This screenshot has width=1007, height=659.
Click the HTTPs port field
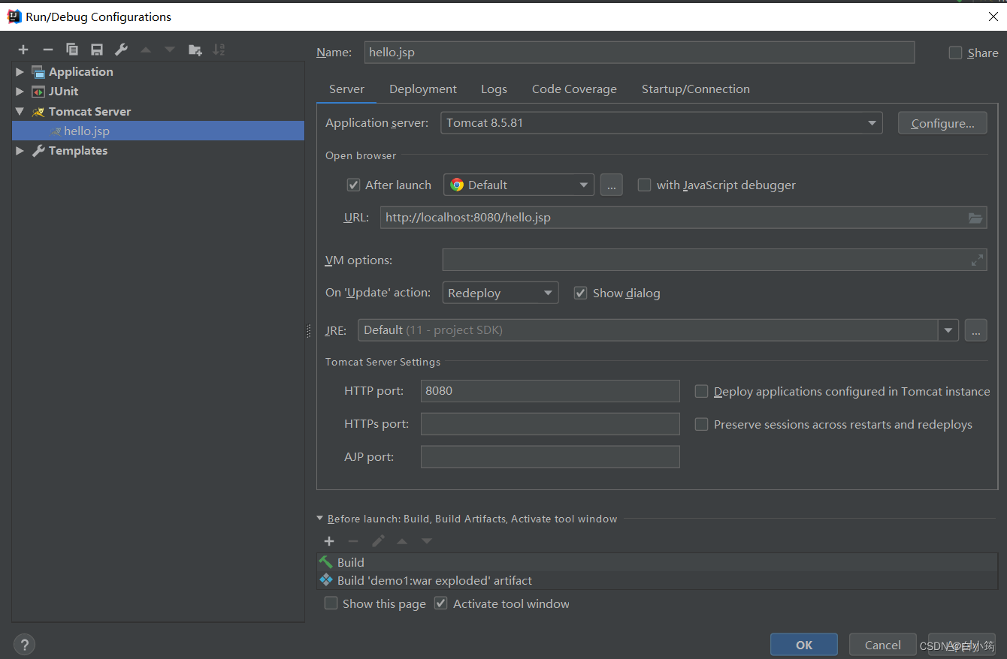click(550, 424)
